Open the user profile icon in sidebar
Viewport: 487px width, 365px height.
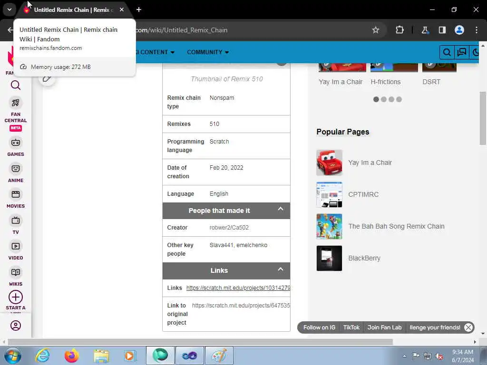pyautogui.click(x=16, y=325)
